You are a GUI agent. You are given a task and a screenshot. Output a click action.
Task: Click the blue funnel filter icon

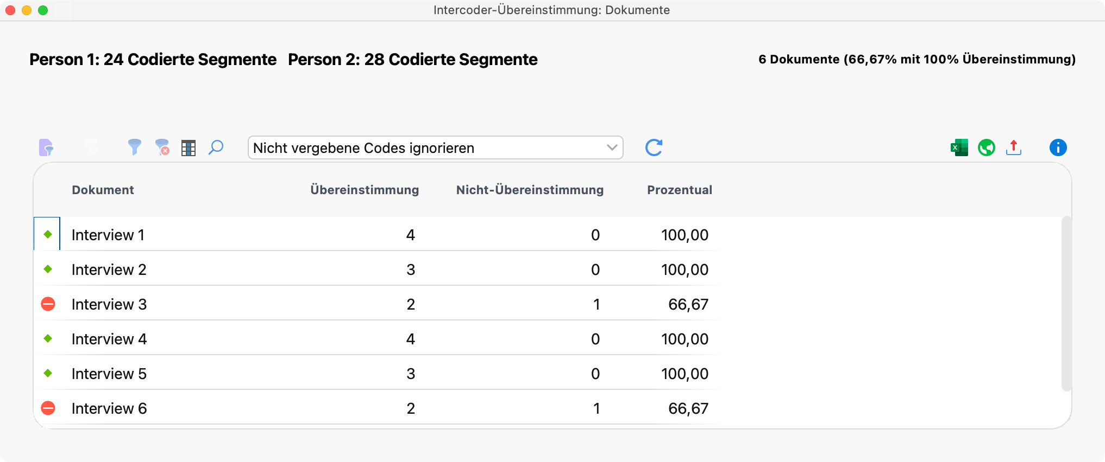[134, 147]
